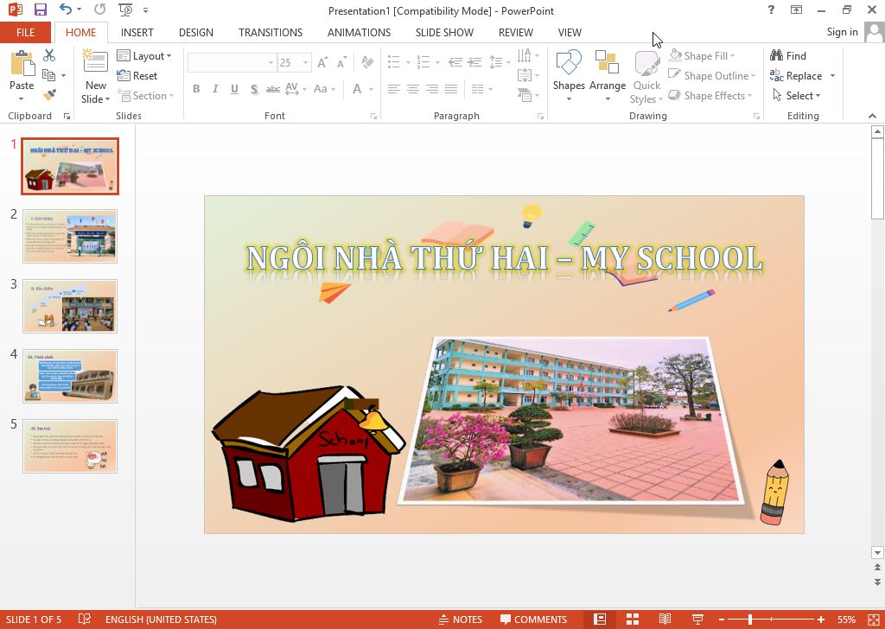Toggle Underline formatting
This screenshot has height=629, width=885.
point(234,89)
